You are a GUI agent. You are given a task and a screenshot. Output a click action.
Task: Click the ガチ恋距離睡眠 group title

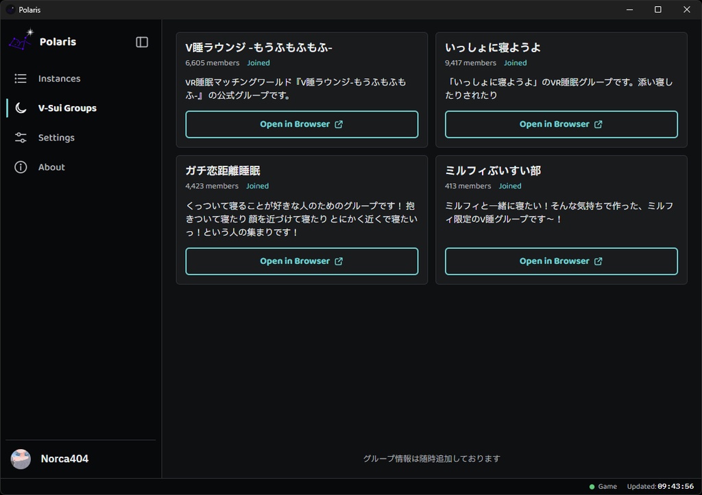223,171
